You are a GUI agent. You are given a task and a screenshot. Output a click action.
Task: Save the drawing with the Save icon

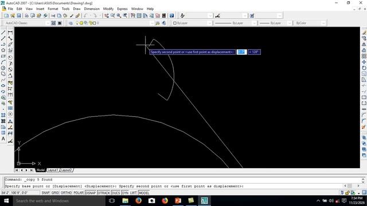(x=19, y=15)
